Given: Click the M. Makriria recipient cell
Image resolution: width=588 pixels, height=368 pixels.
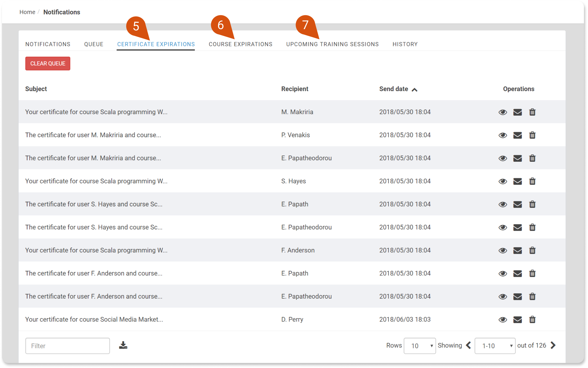Looking at the screenshot, I should (297, 112).
